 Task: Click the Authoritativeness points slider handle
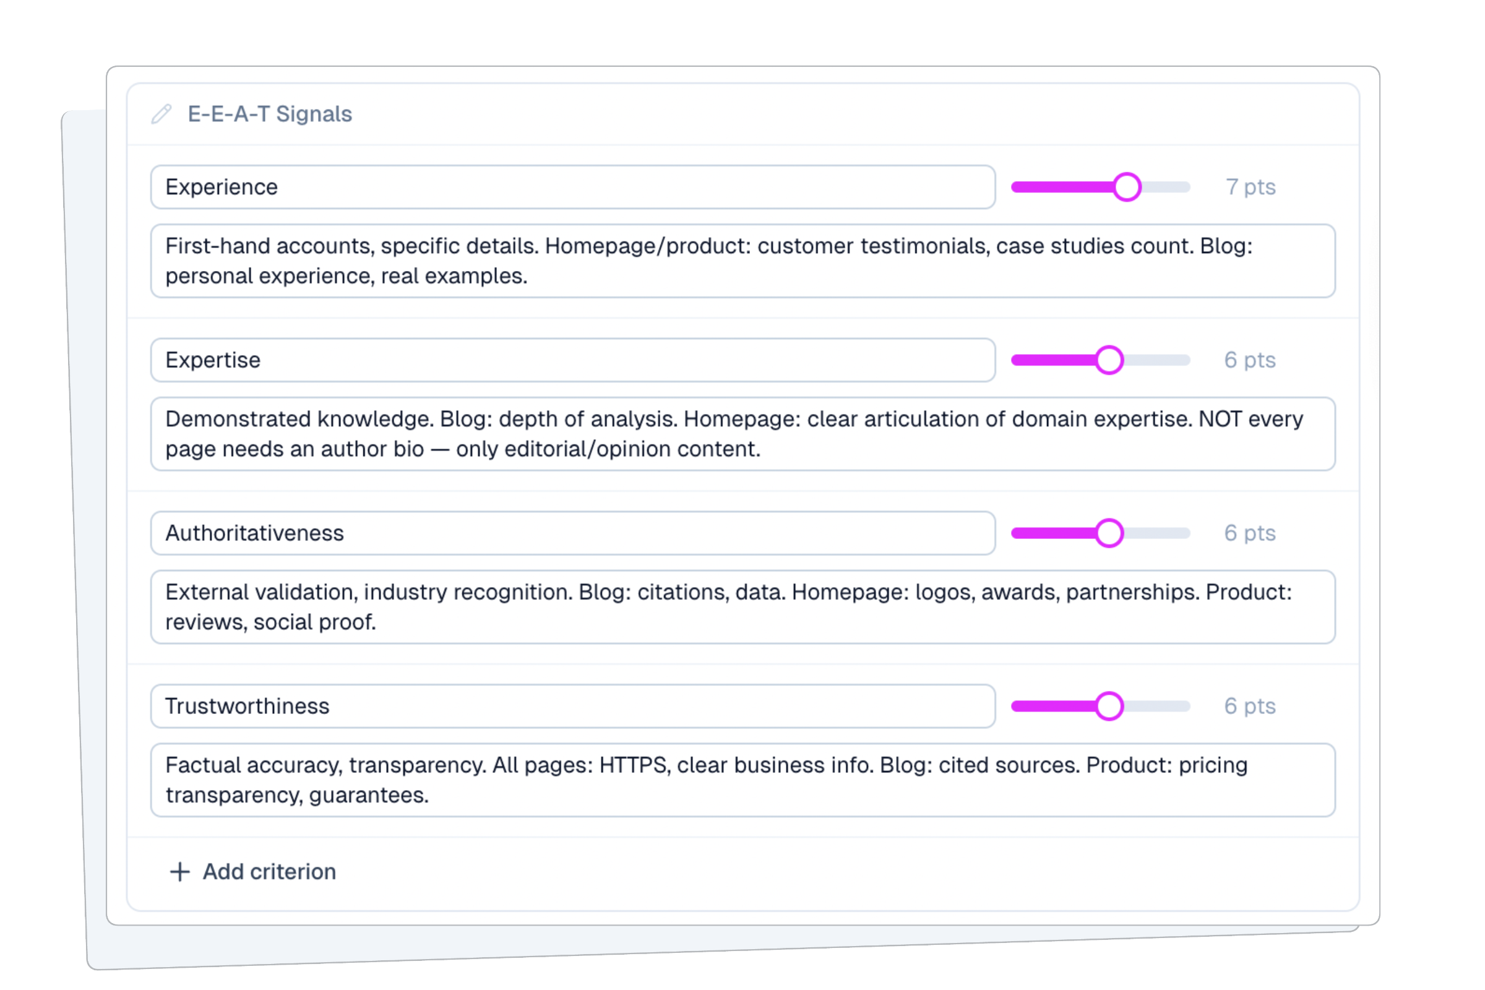(x=1109, y=533)
